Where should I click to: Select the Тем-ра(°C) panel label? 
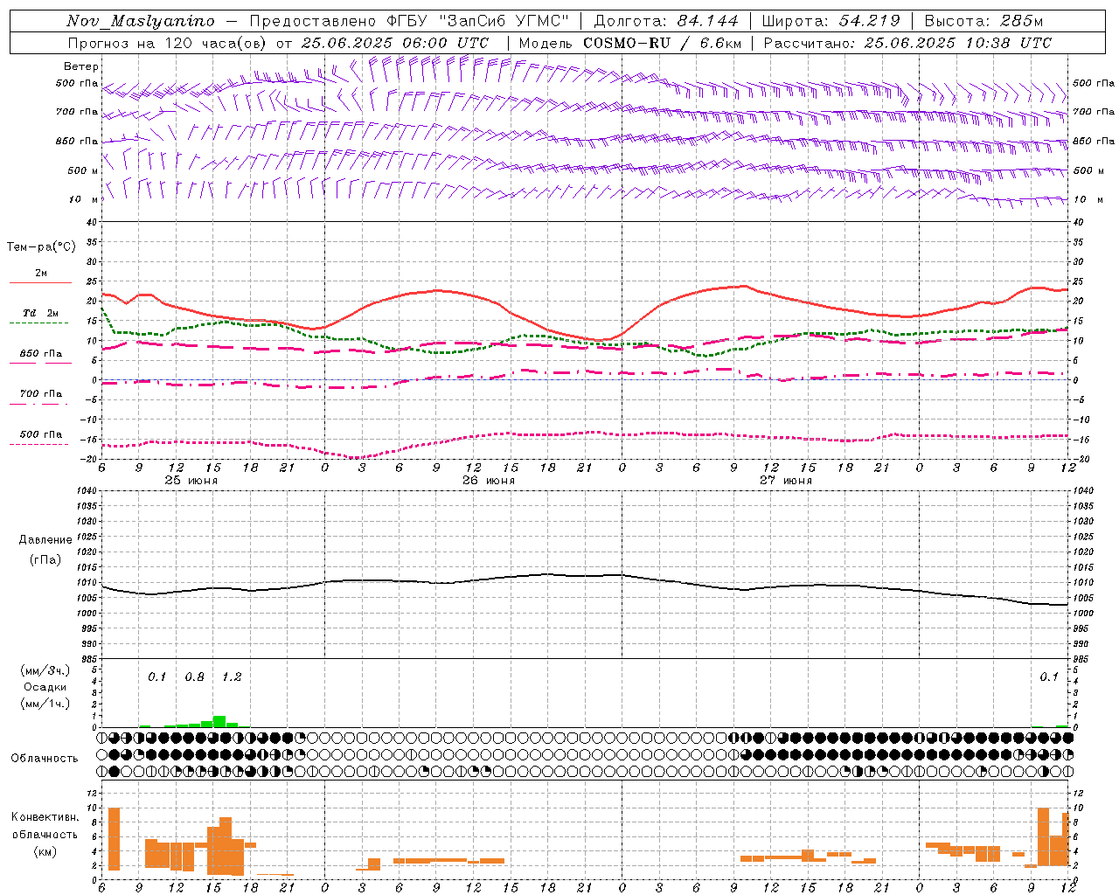coord(41,247)
